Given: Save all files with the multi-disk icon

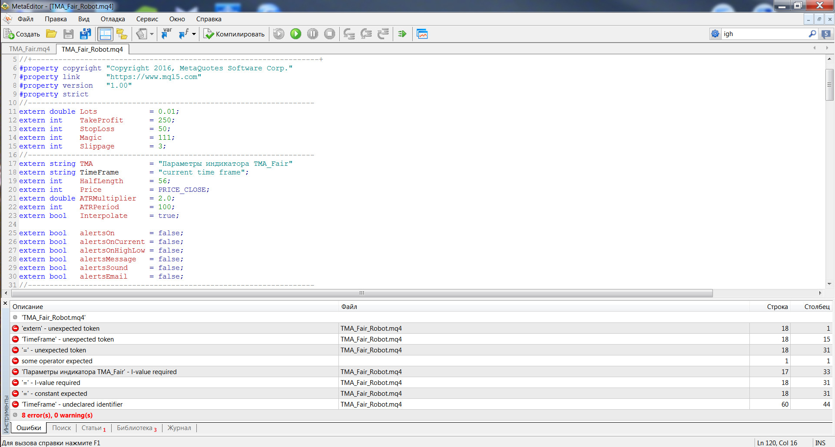Looking at the screenshot, I should click(x=86, y=34).
